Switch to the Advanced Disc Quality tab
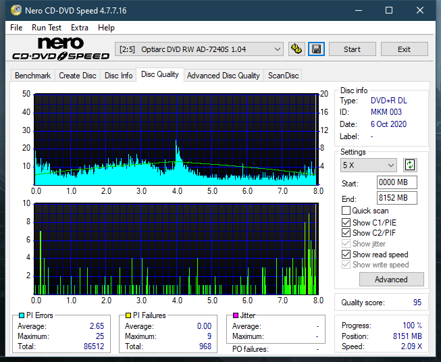 click(x=224, y=76)
